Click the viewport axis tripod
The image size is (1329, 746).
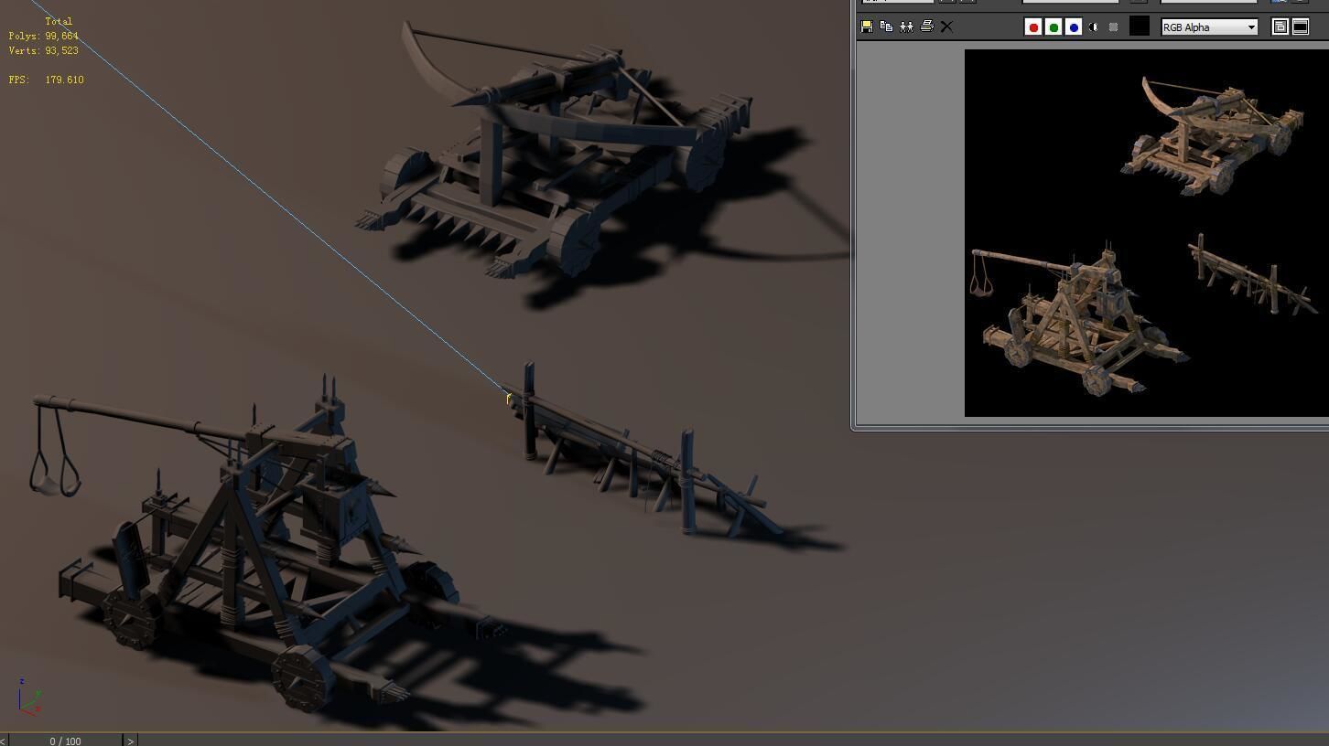pos(28,697)
